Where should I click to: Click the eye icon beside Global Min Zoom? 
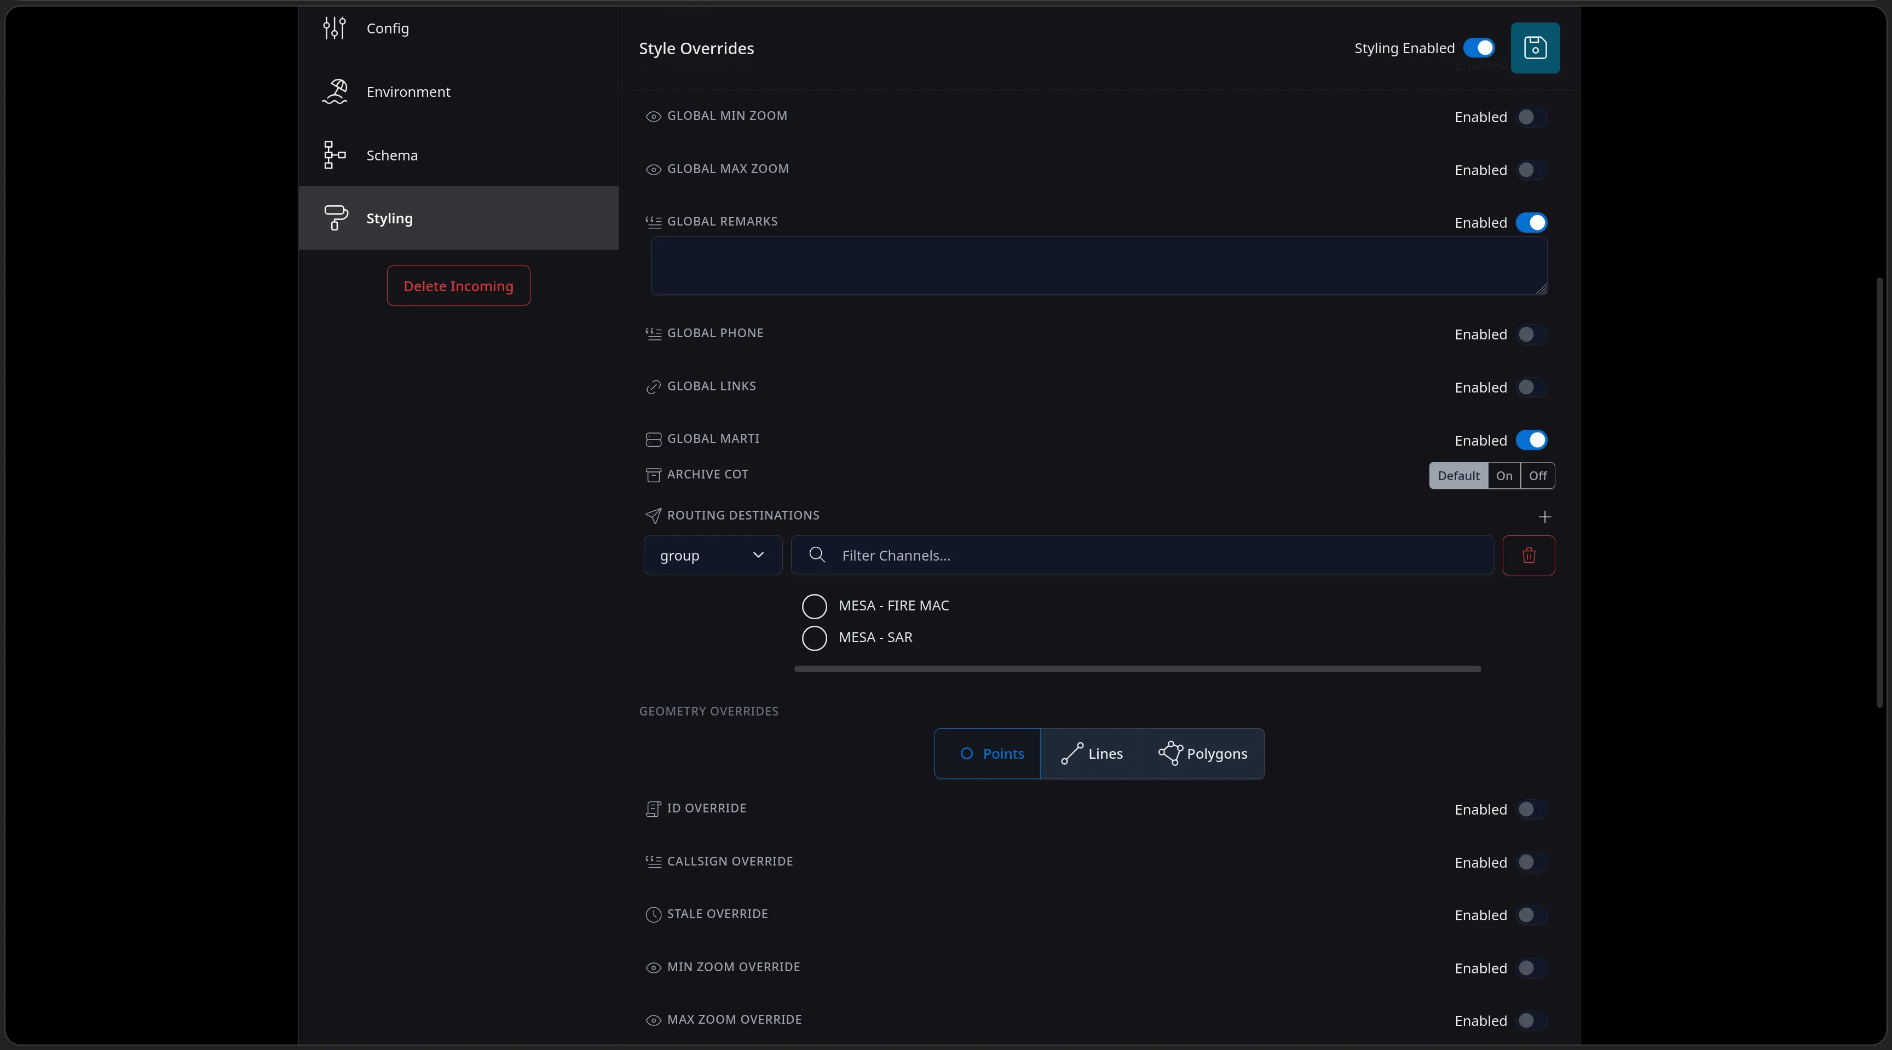(x=653, y=116)
